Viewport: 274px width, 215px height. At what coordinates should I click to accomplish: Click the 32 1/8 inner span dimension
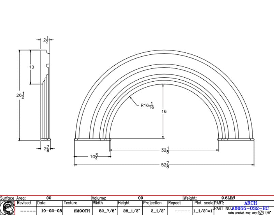tap(166, 150)
